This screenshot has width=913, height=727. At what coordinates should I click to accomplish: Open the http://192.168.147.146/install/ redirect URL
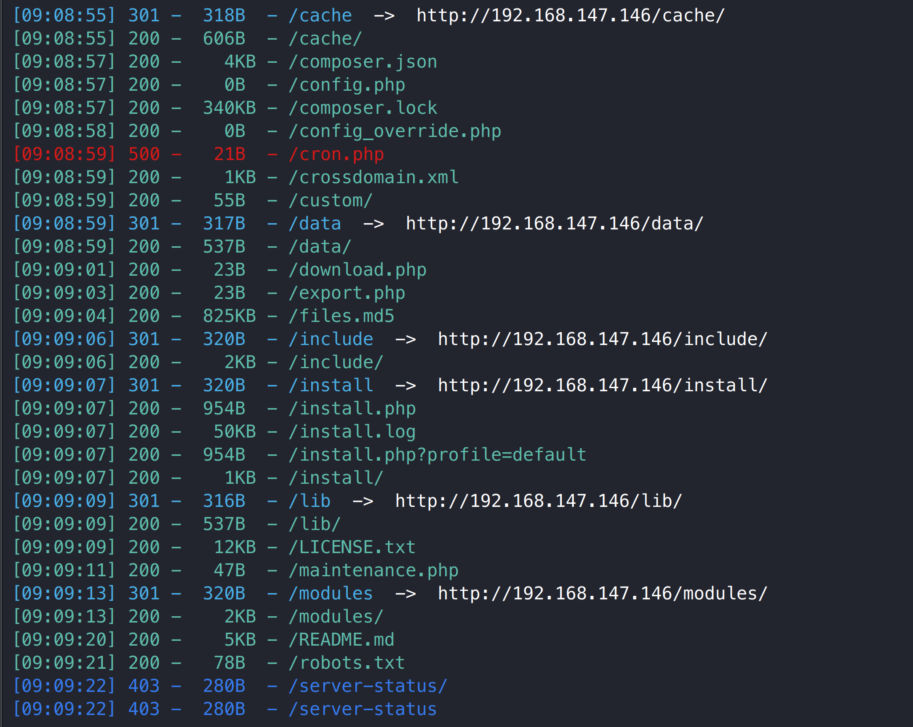point(602,386)
